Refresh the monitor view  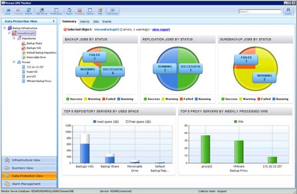coord(29,11)
